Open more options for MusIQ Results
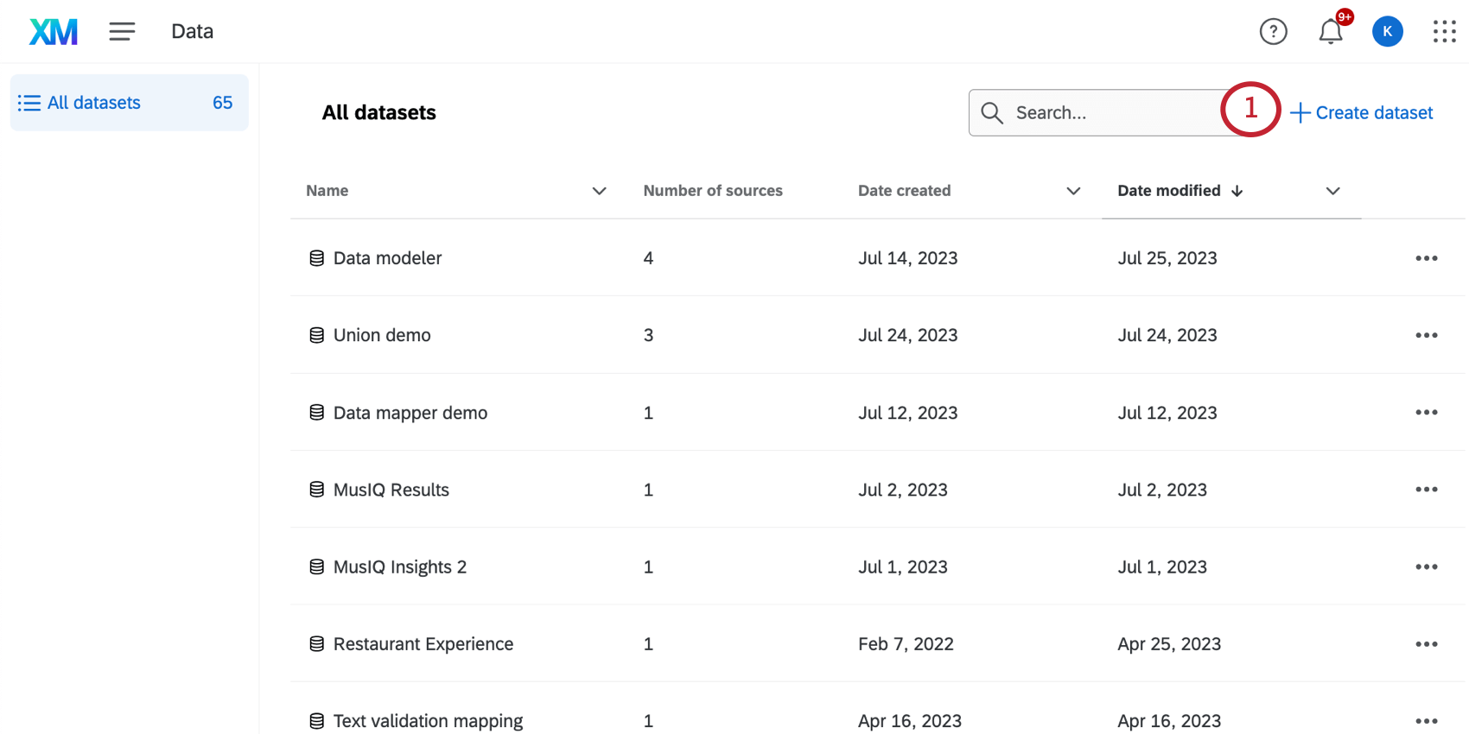Viewport: 1469px width, 734px height. (1426, 490)
